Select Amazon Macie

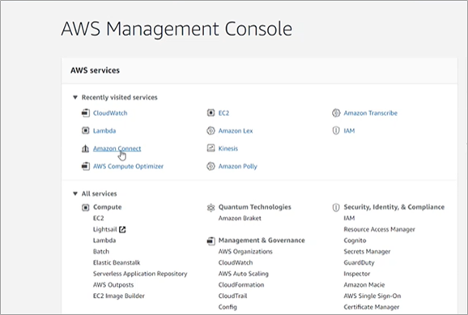(x=364, y=285)
